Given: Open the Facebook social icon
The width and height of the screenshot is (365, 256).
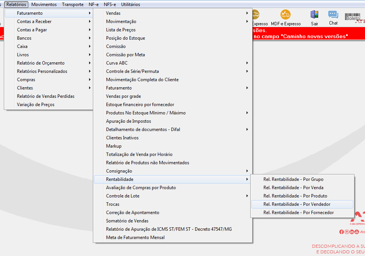Looking at the screenshot, I should (x=342, y=232).
